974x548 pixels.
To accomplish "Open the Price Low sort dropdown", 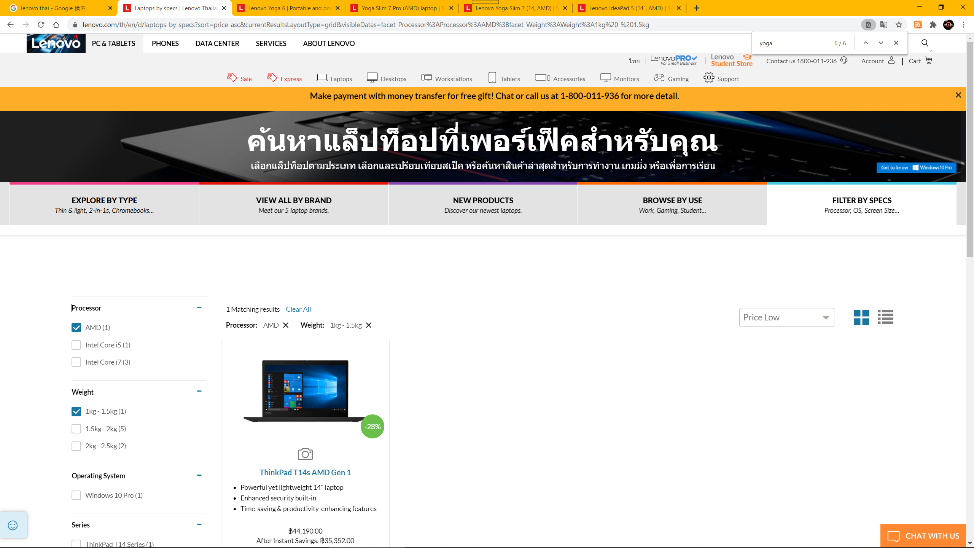I will coord(786,317).
